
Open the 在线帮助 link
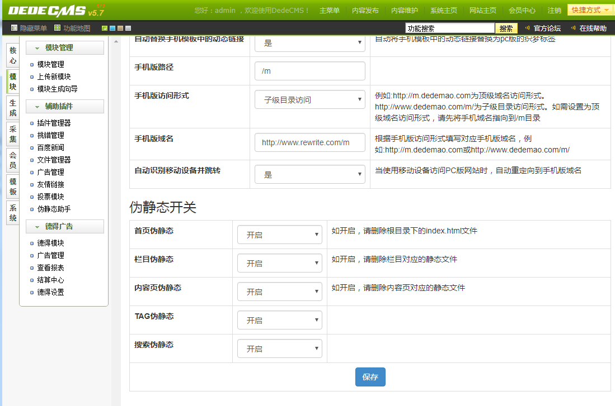click(x=593, y=28)
